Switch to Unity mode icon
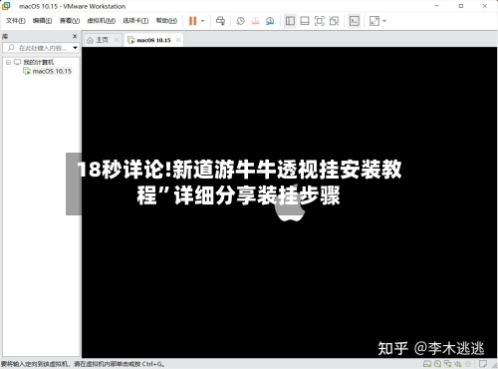 [334, 21]
